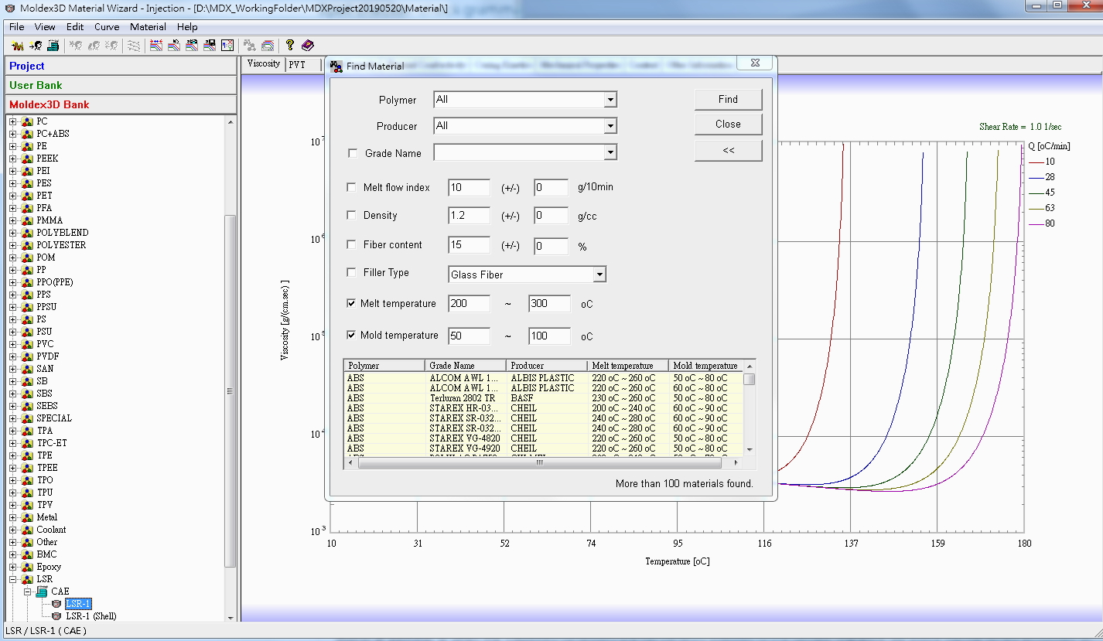
Task: Click the curve icon with red arrows on top
Action: pyautogui.click(x=156, y=46)
